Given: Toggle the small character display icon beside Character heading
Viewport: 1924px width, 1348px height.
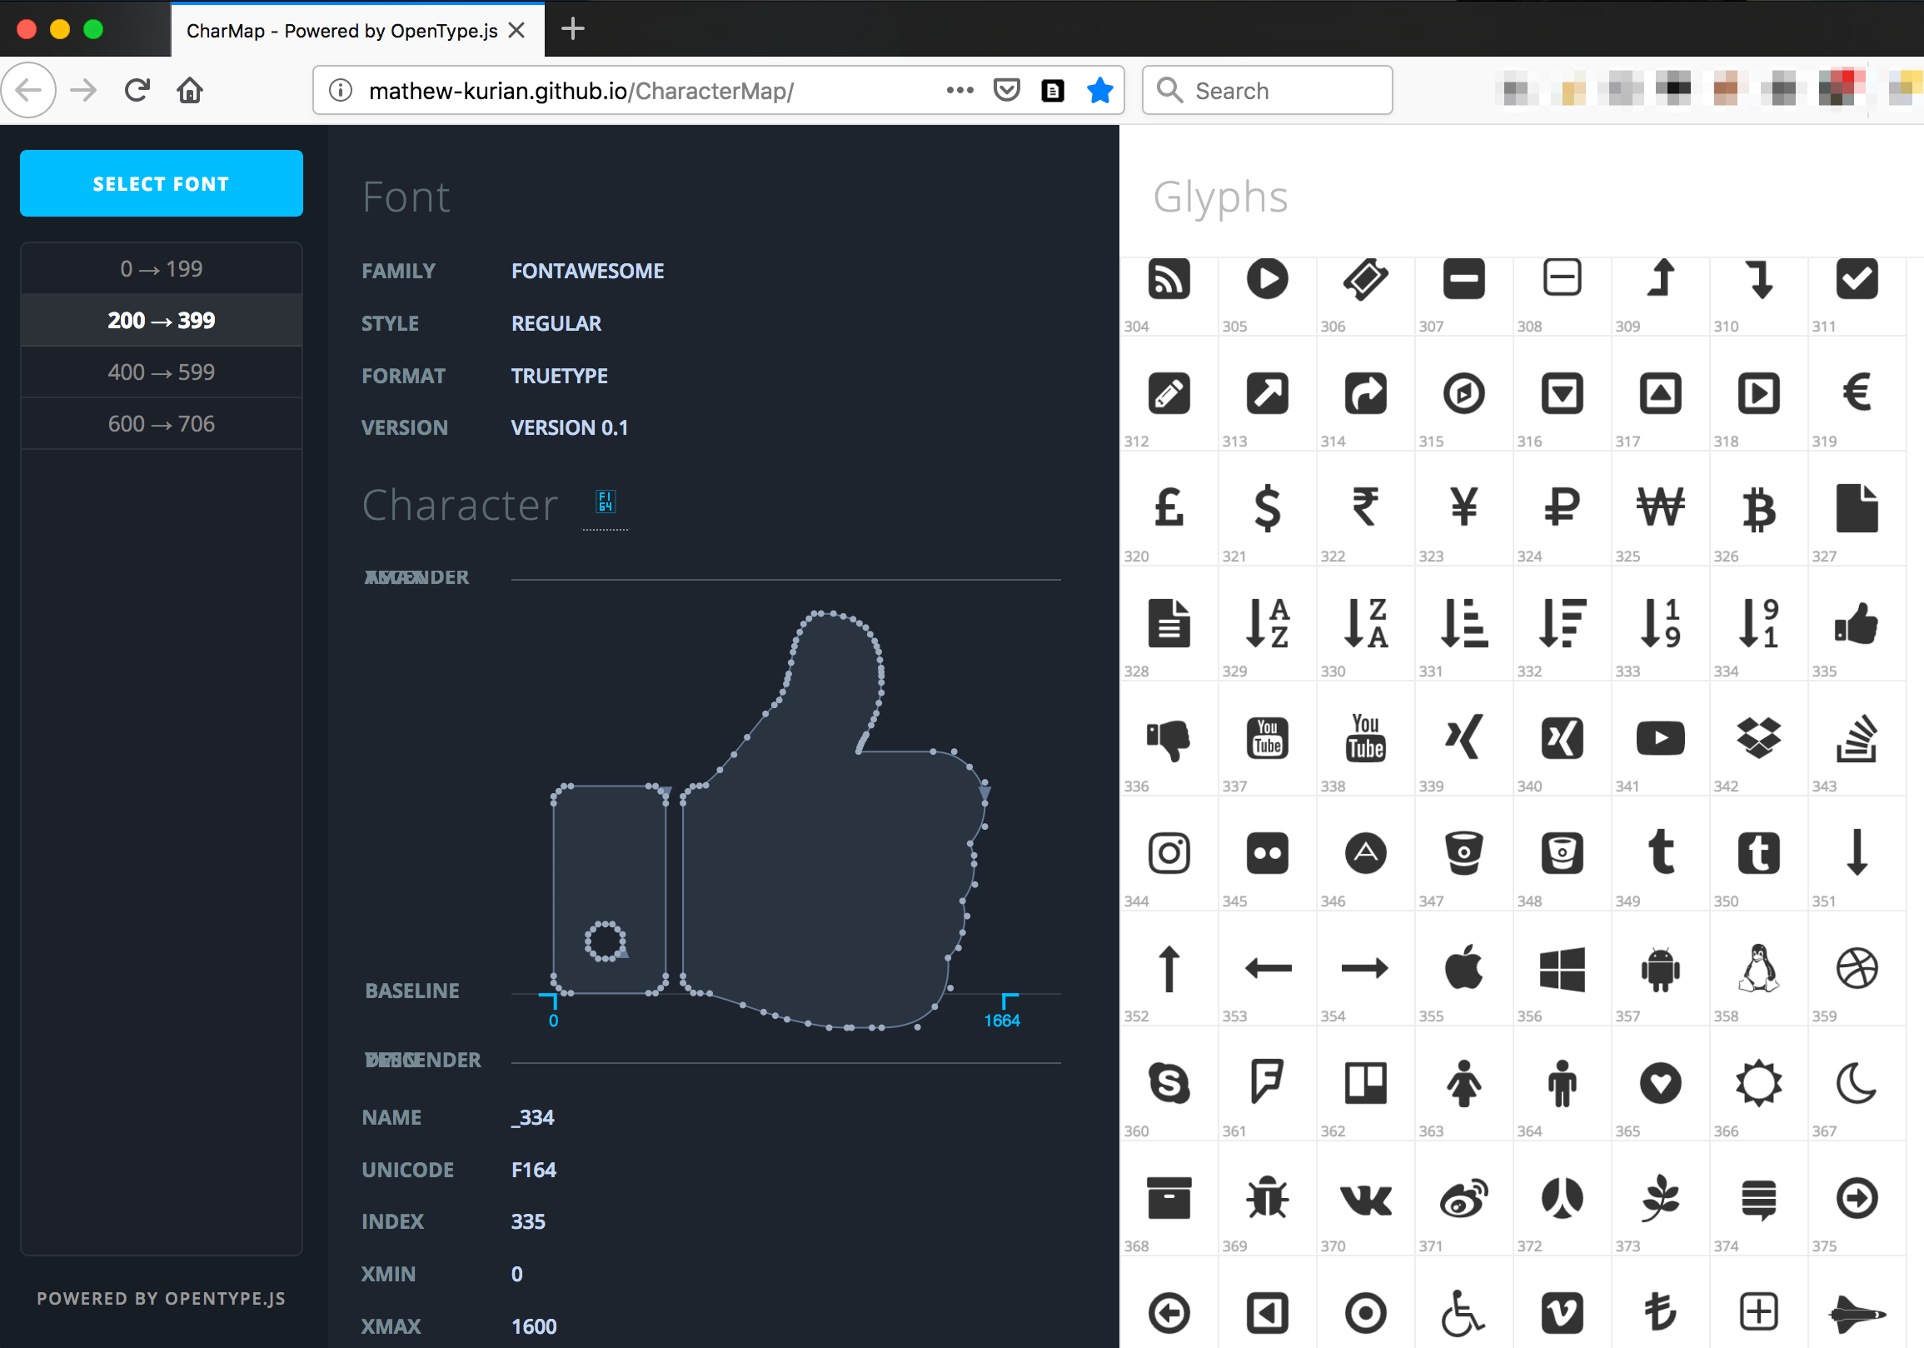Looking at the screenshot, I should 605,502.
